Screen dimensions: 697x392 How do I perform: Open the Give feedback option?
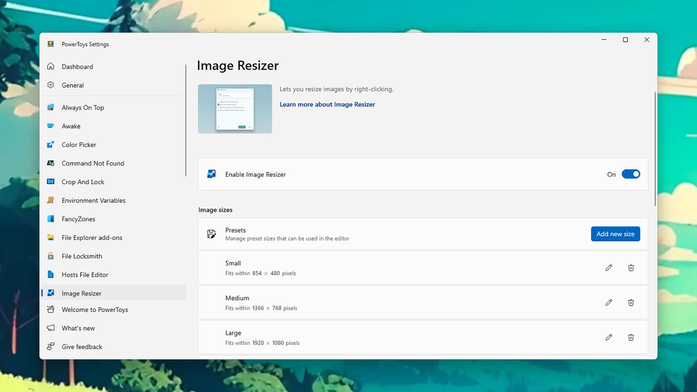point(82,347)
